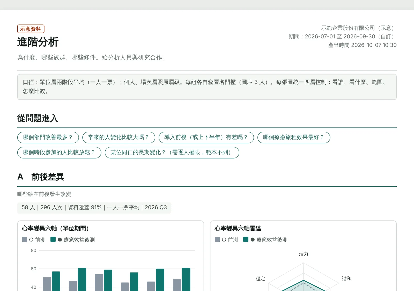The height and width of the screenshot is (291, 414).
Task: Click the 80 y-axis label on bar chart
Action: click(x=34, y=250)
